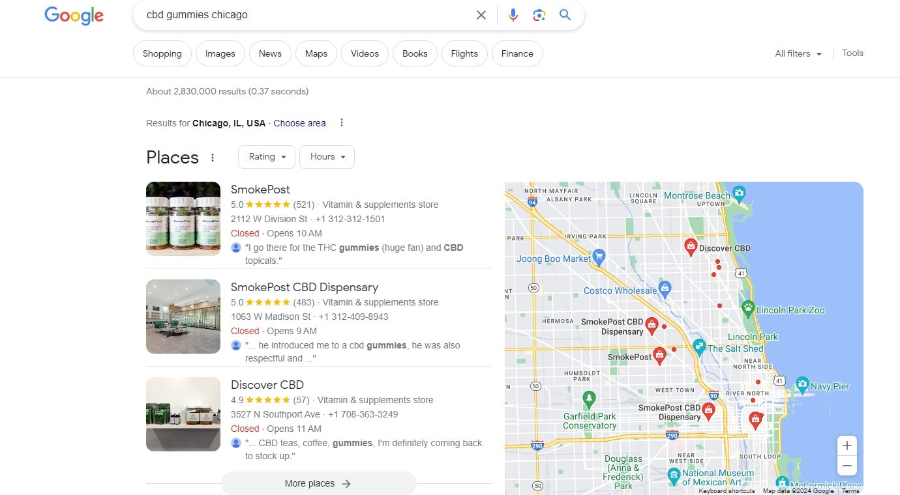Image resolution: width=900 pixels, height=495 pixels.
Task: Click reviewer avatar on SmokePost review
Action: [x=236, y=247]
